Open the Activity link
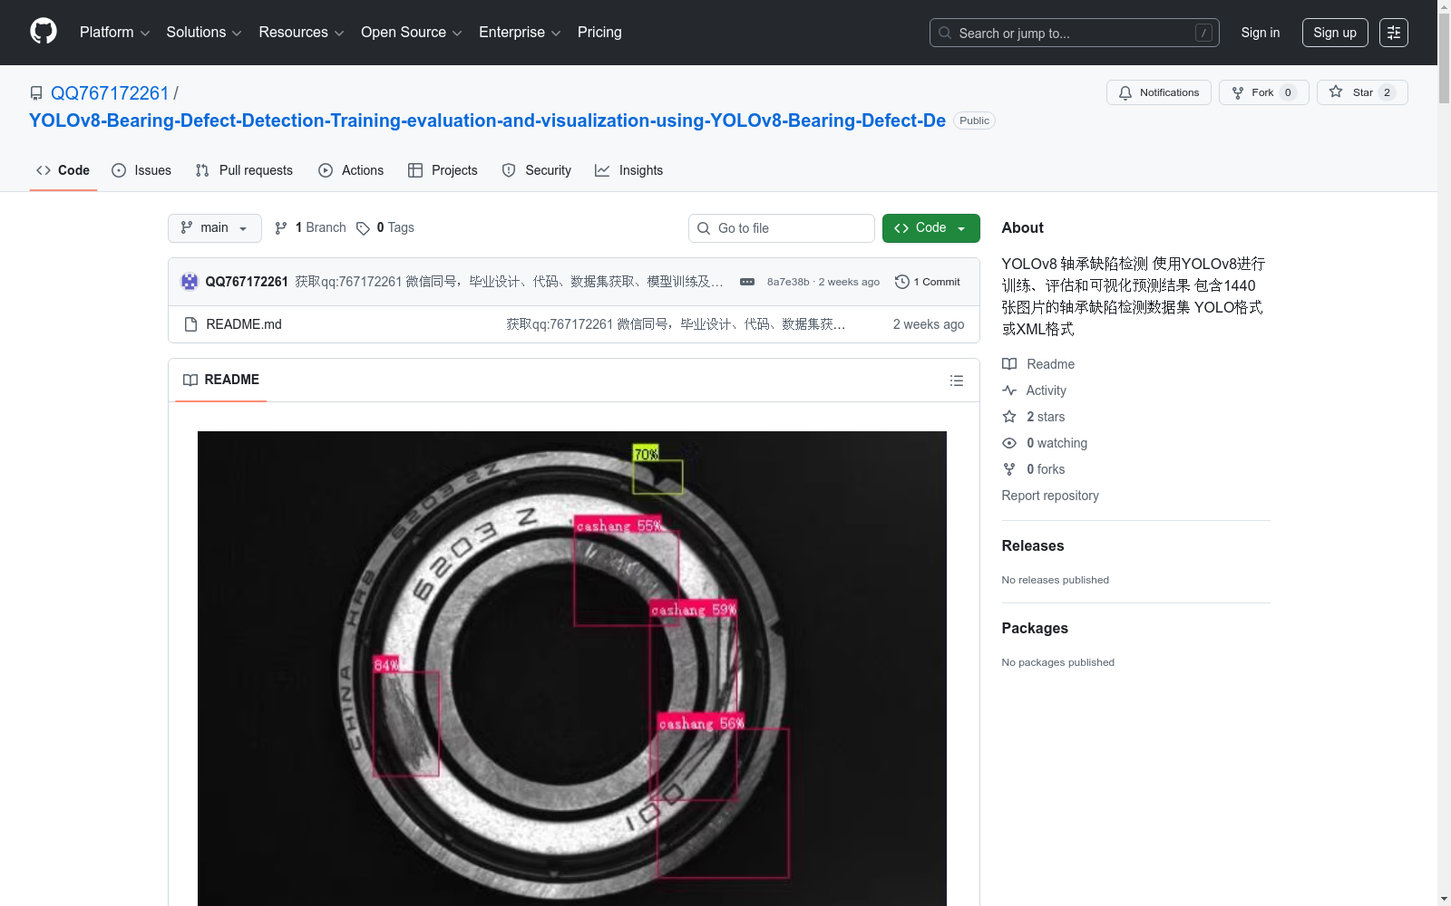This screenshot has width=1451, height=906. click(1034, 390)
